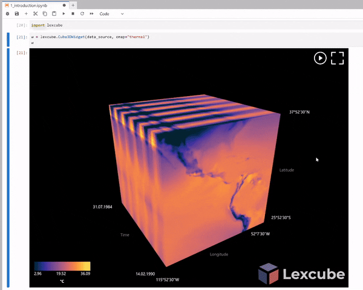The width and height of the screenshot is (363, 290).
Task: Click the 115°52'30"W longitude label
Action: coord(168,280)
